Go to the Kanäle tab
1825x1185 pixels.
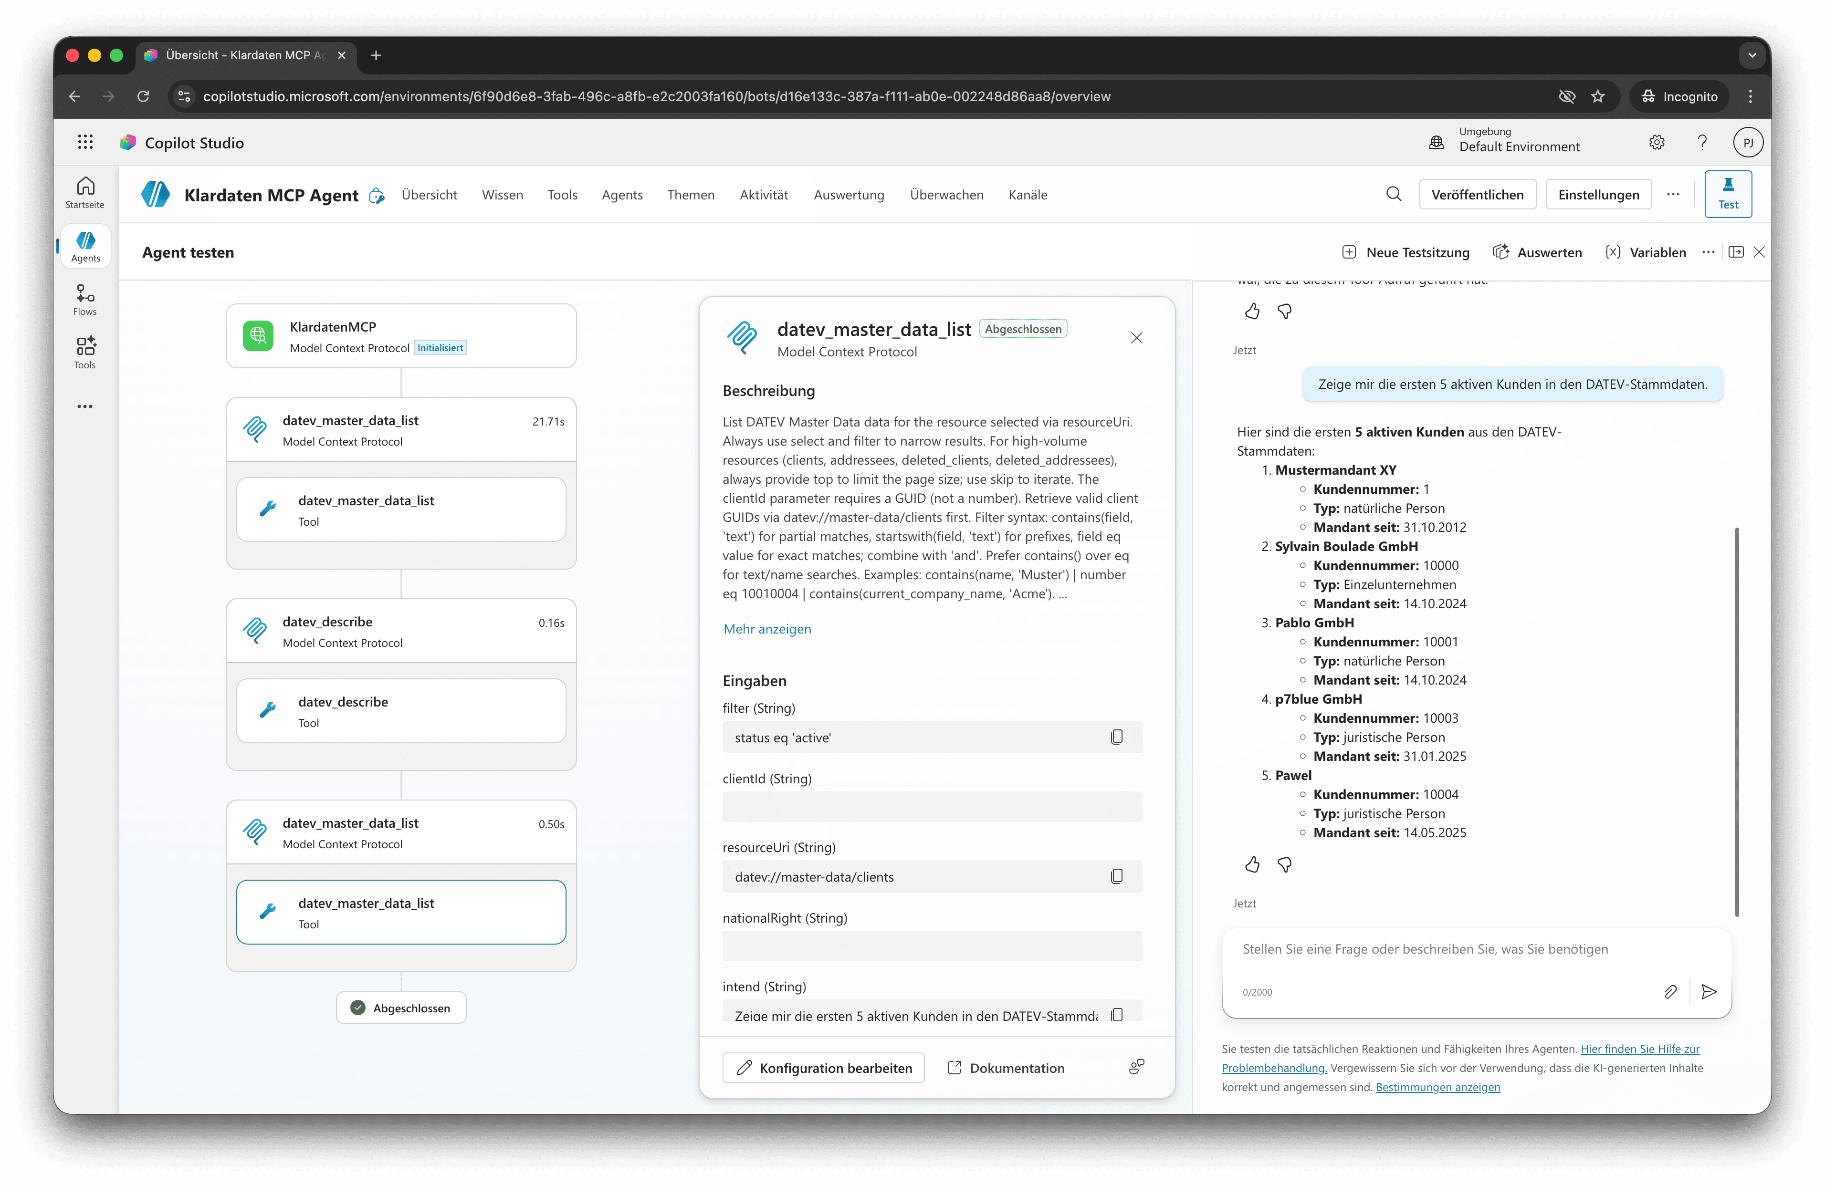click(1028, 195)
